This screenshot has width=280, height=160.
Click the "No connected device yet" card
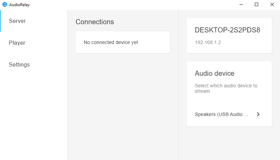tap(123, 42)
